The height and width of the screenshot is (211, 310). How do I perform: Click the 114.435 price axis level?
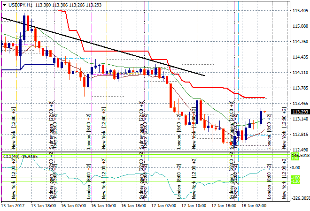299,57
